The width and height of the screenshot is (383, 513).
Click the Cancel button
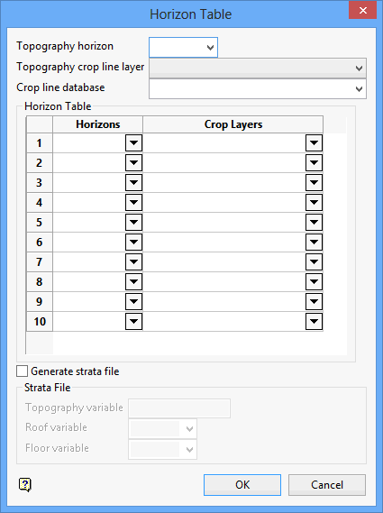(x=327, y=485)
